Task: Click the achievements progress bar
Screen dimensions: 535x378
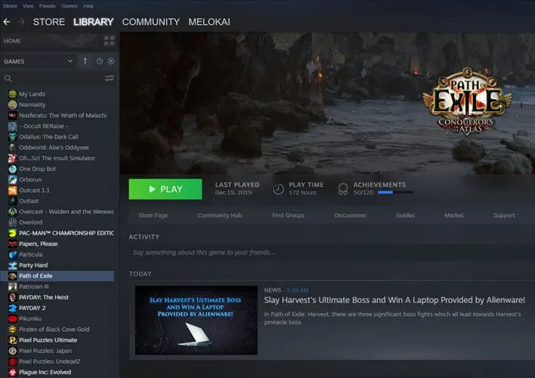Action: (395, 193)
